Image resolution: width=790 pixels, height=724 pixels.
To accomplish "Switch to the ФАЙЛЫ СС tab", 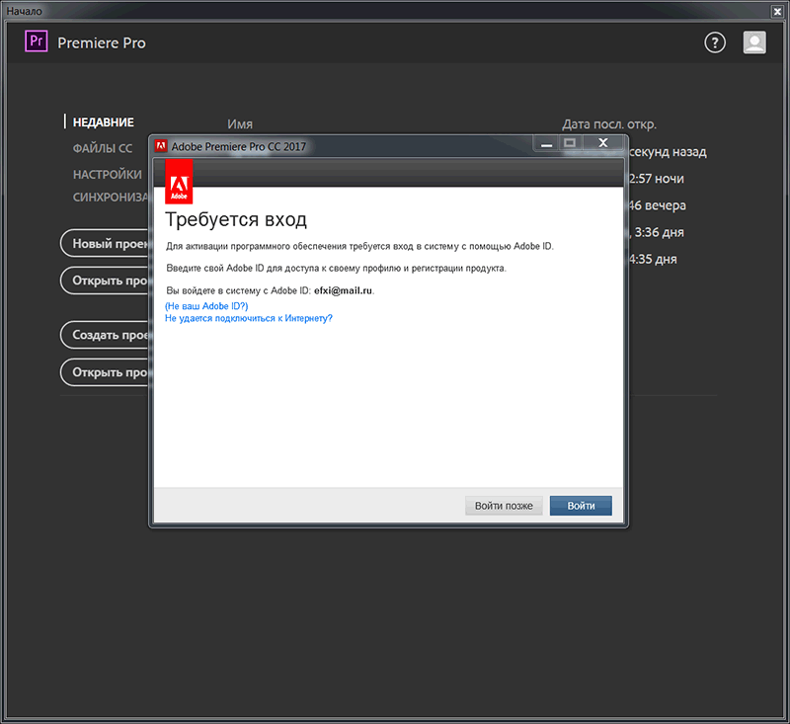I will tap(103, 148).
